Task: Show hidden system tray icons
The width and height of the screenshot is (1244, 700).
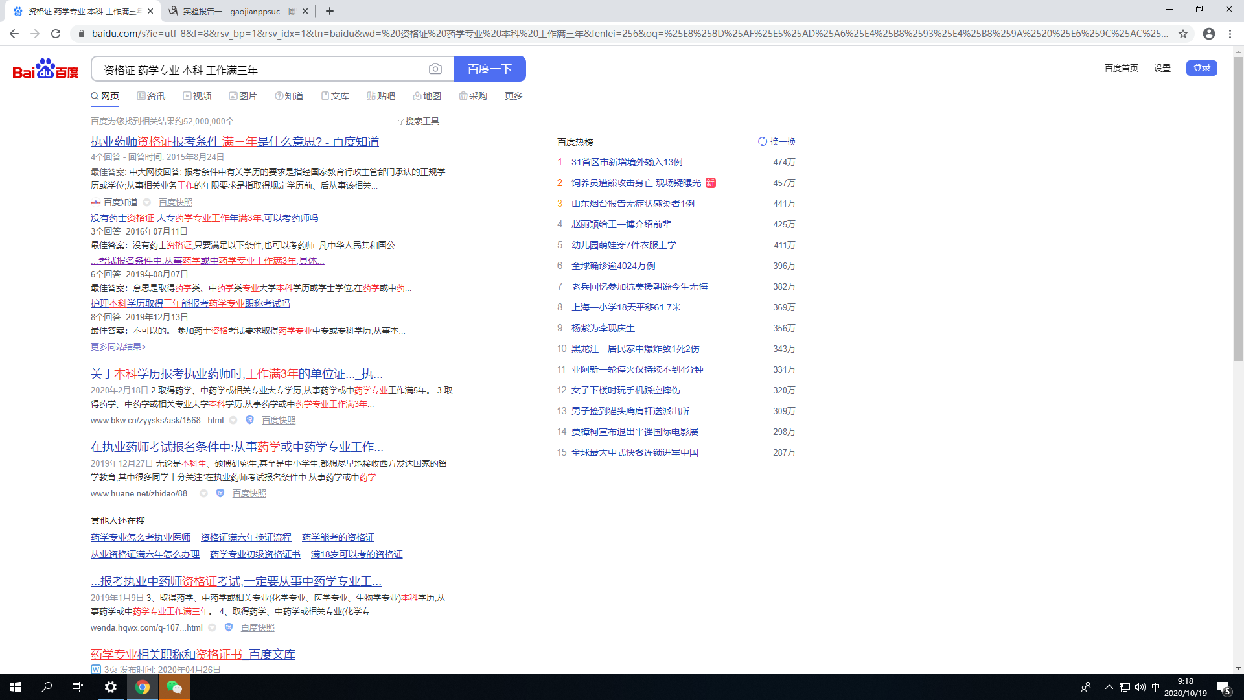Action: point(1109,687)
